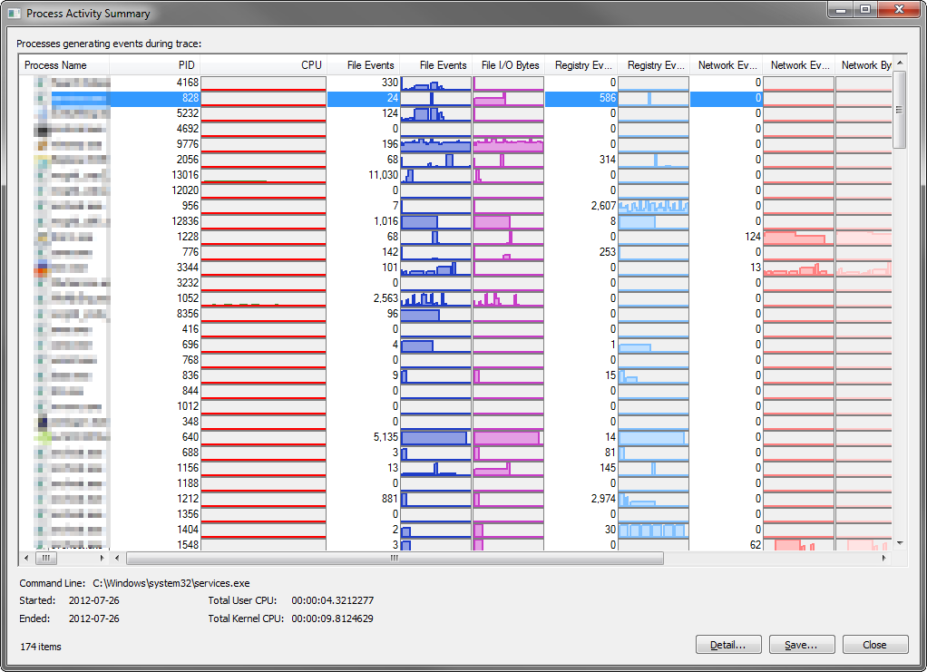Click the green process icon for PID 640
927x672 pixels.
tap(42, 437)
